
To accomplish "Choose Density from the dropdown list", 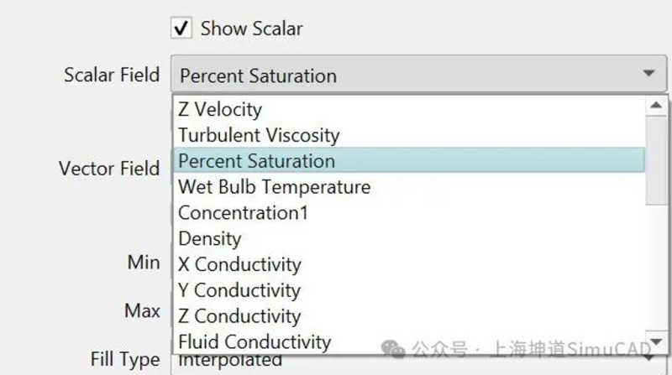I will point(210,239).
